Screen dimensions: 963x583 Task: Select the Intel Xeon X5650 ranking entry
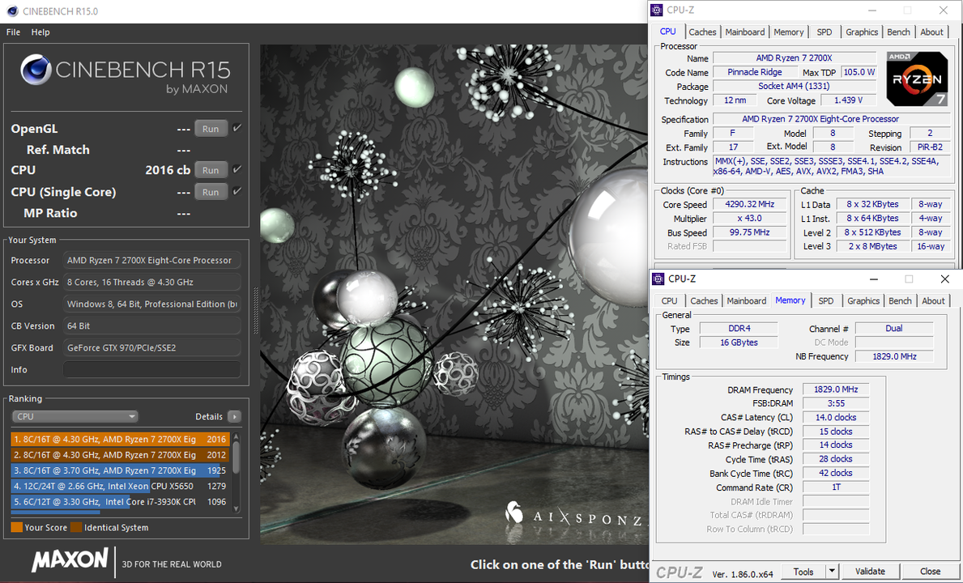coord(120,486)
